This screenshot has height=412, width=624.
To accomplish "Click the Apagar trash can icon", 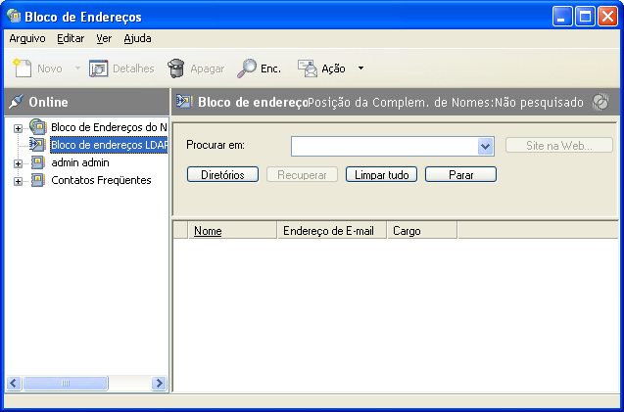I will 175,69.
